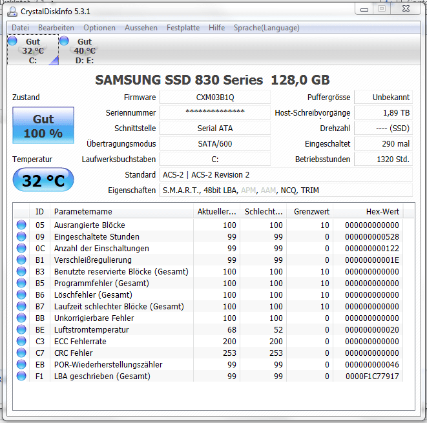The width and height of the screenshot is (427, 423).
Task: Click Unkorrigierbare Fehler parameter name
Action: 94,318
